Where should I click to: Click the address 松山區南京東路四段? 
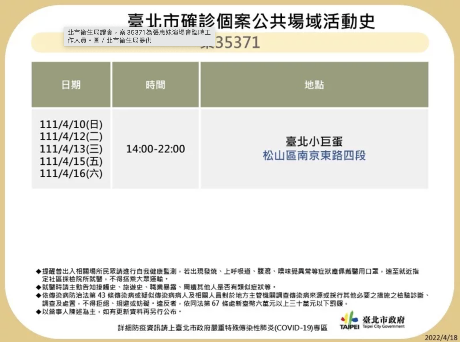coord(314,155)
